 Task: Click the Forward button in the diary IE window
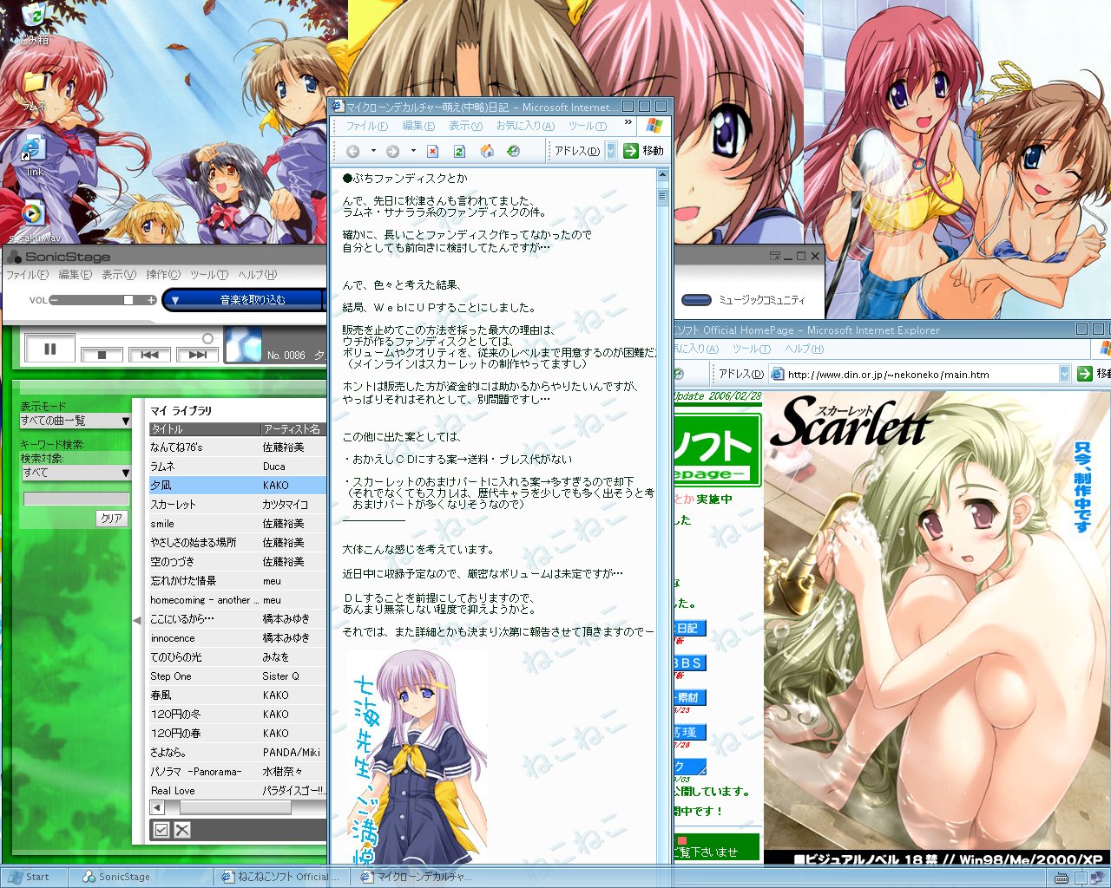click(x=392, y=151)
